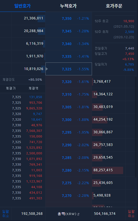Click the left blue 일괄취소 button
The height and width of the screenshot is (221, 138).
coord(6,214)
